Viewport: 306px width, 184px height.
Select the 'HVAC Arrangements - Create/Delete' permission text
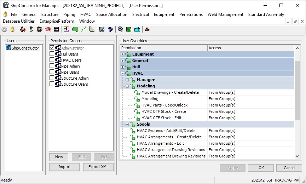pos(169,137)
